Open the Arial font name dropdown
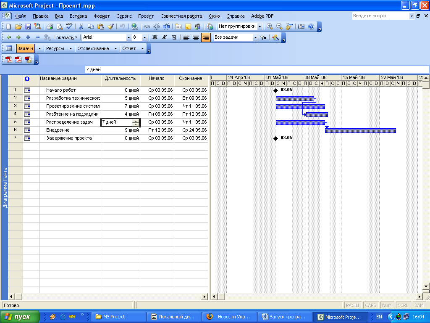Viewport: 430px width, 323px height. click(x=128, y=37)
